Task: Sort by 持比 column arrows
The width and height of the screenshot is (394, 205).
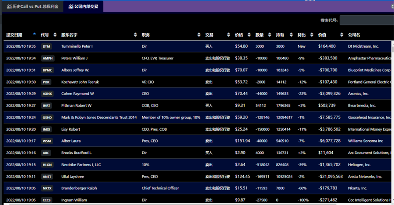Action: (x=312, y=35)
